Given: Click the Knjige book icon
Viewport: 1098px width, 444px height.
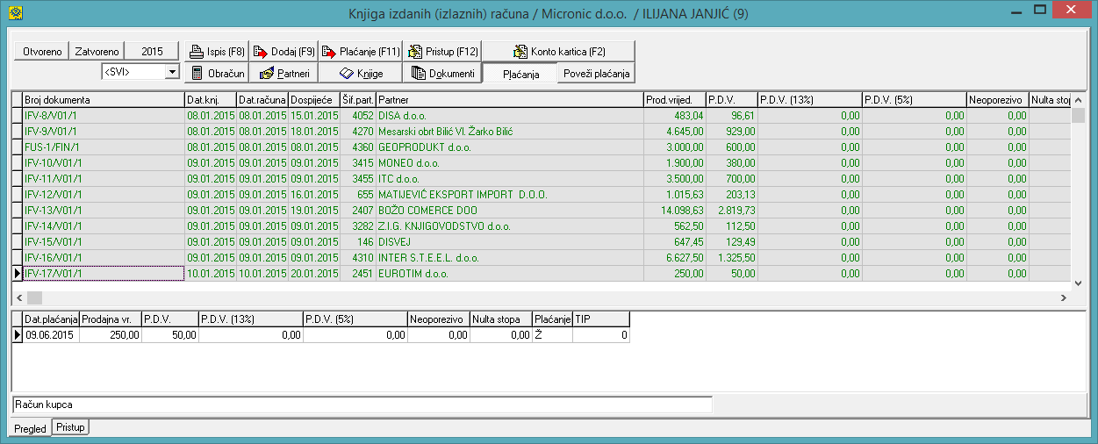Looking at the screenshot, I should point(346,73).
